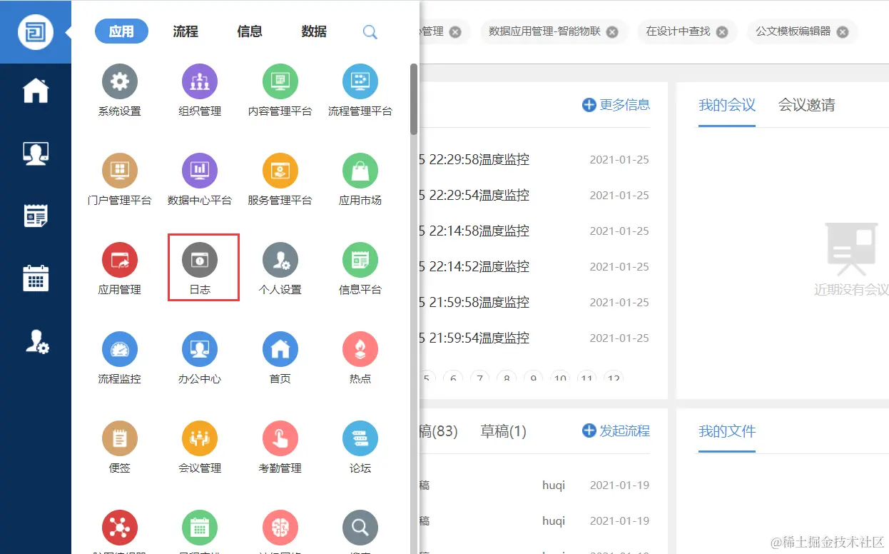Click the 发起流程 link
889x554 pixels.
pos(616,431)
